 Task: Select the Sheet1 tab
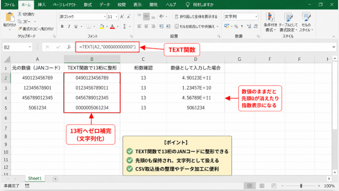pos(35,178)
